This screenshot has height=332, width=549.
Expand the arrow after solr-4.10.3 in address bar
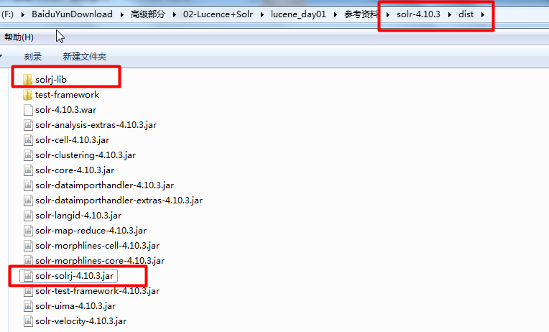coord(450,14)
